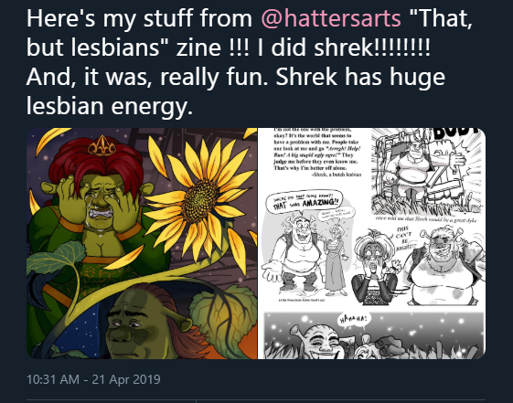Click the 21 Apr 2019 date

tap(126, 379)
